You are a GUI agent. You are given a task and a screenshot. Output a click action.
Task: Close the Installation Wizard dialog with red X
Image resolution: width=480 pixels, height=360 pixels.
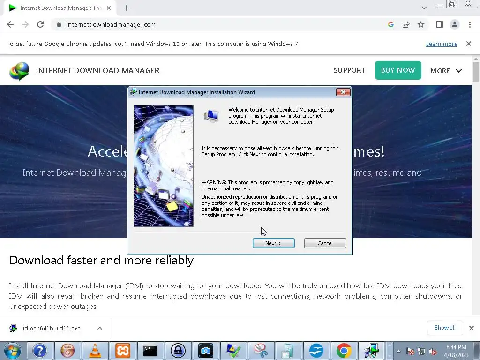coord(343,92)
